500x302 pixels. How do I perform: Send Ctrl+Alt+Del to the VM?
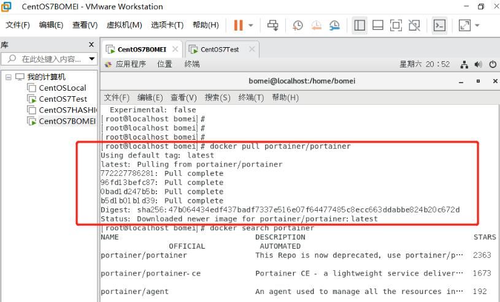(x=272, y=25)
